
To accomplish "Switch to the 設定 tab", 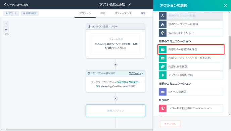I will click(x=103, y=13).
